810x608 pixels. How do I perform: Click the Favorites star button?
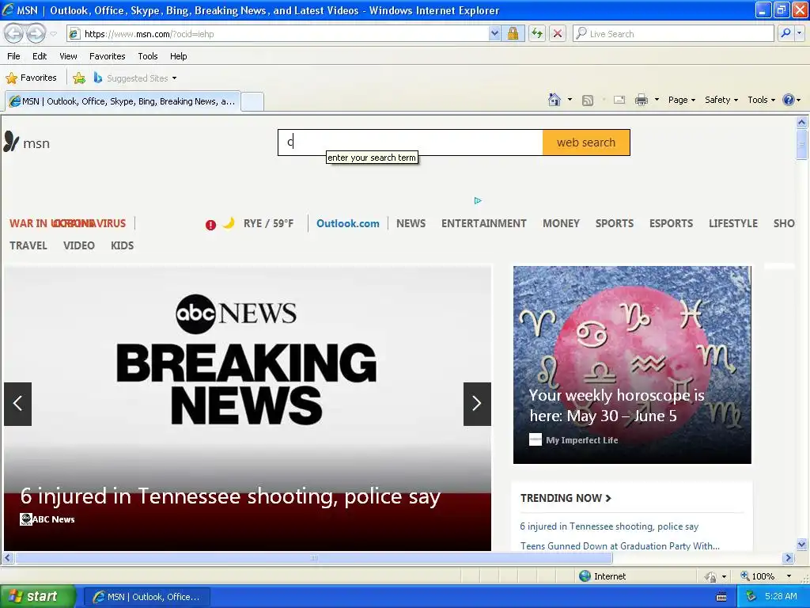pos(31,78)
